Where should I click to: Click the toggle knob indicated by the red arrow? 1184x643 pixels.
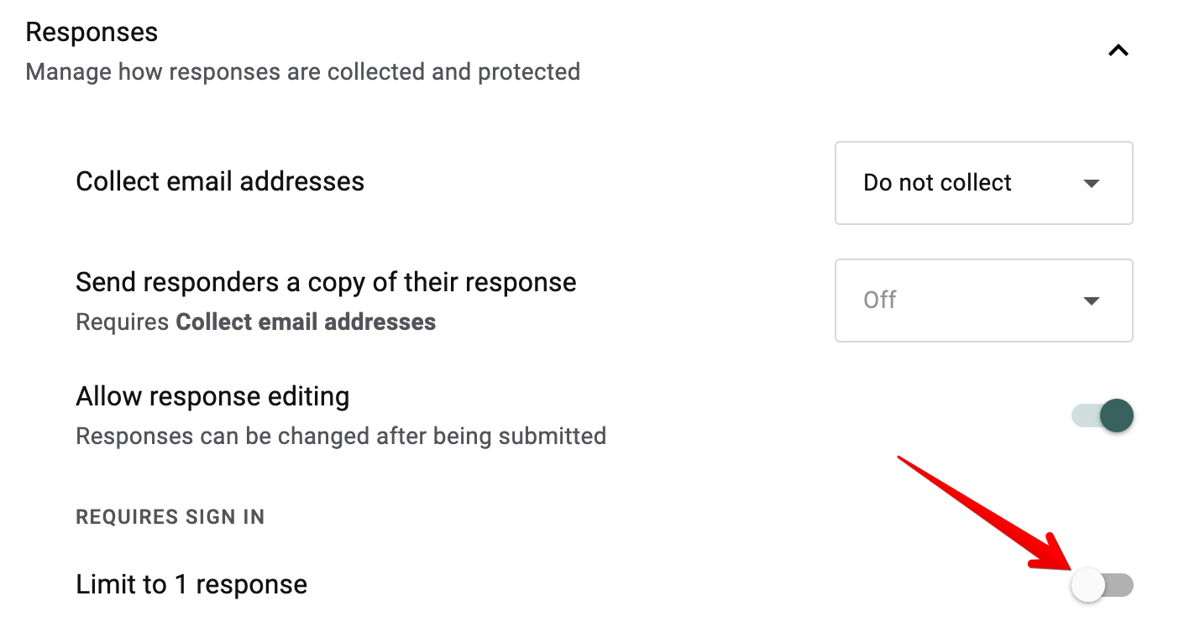click(x=1088, y=586)
